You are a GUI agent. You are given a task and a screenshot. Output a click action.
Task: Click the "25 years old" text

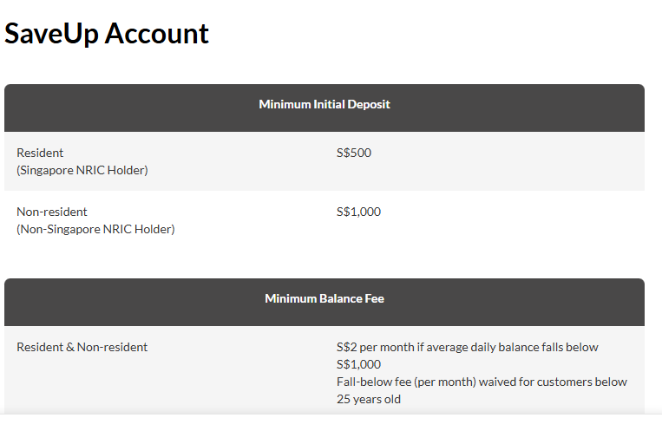point(369,400)
